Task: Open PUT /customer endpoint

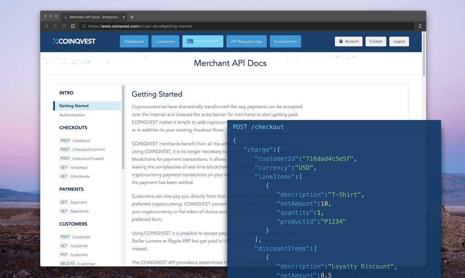Action: click(74, 255)
